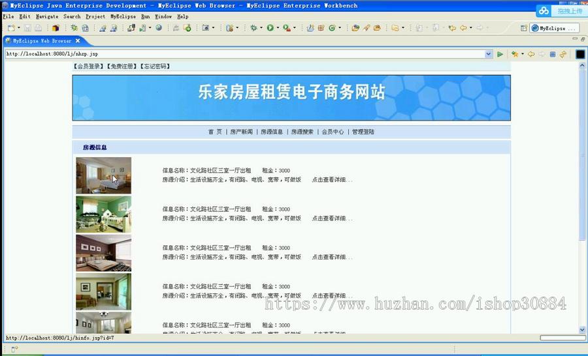Click the browser Go green arrow
The image size is (588, 356).
click(x=500, y=54)
